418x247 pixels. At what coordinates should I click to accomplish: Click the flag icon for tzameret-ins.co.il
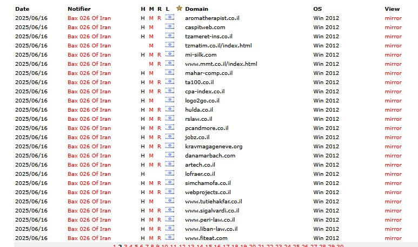coord(170,36)
